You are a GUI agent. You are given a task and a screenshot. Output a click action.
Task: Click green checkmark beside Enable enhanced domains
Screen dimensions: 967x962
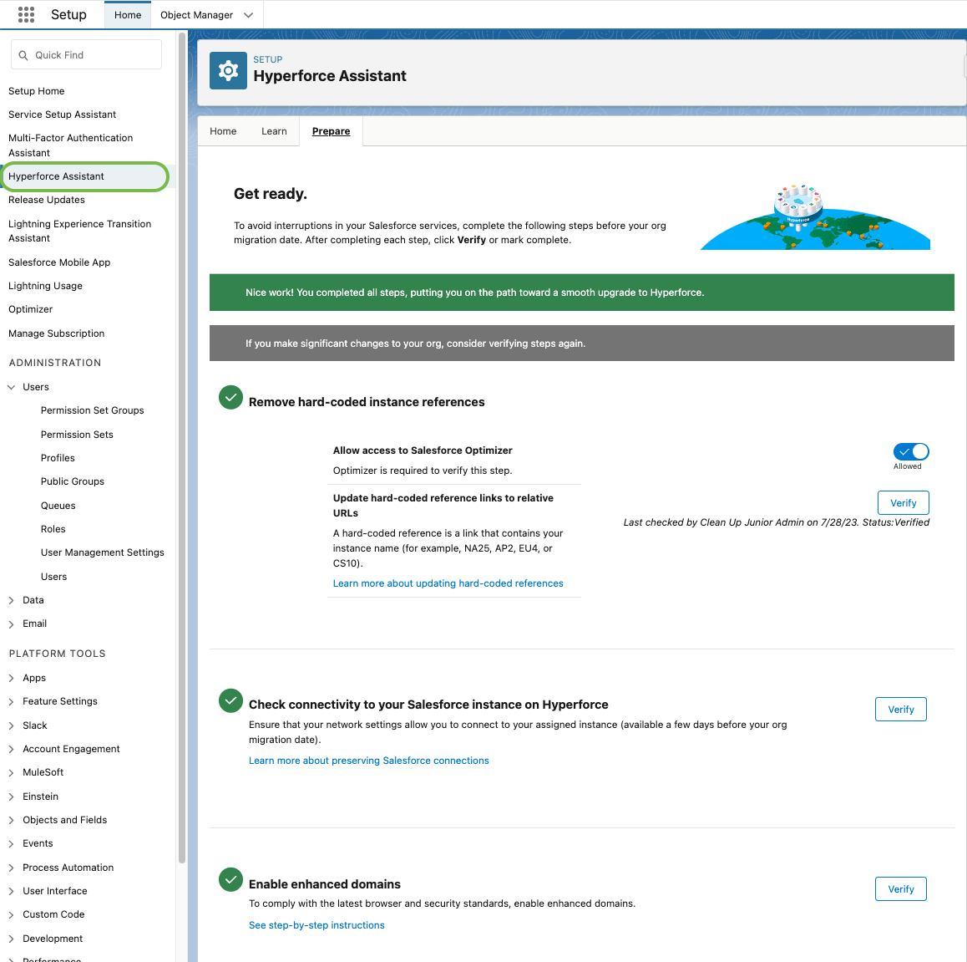pos(230,879)
